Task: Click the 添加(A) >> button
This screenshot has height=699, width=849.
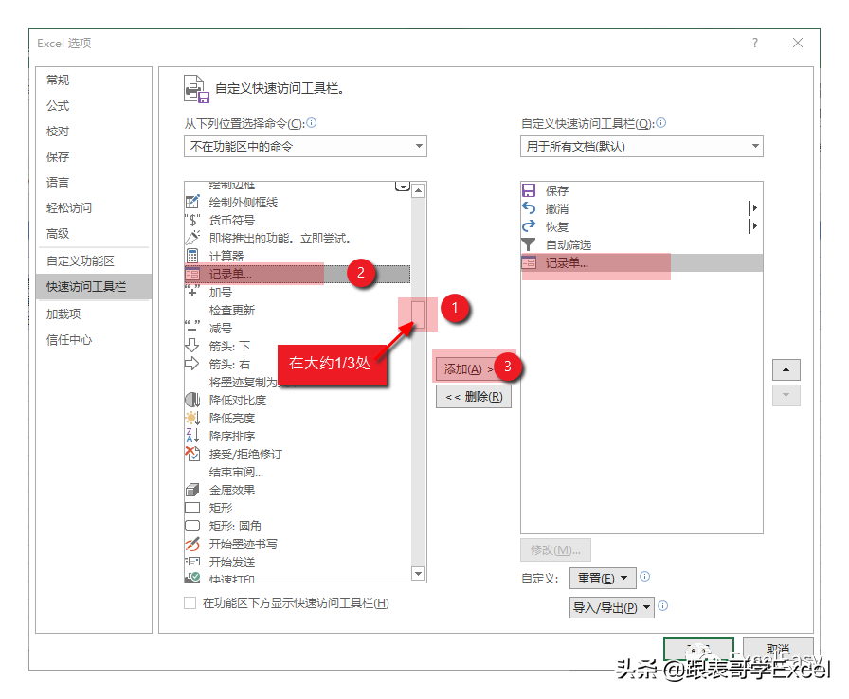Action: pyautogui.click(x=474, y=368)
